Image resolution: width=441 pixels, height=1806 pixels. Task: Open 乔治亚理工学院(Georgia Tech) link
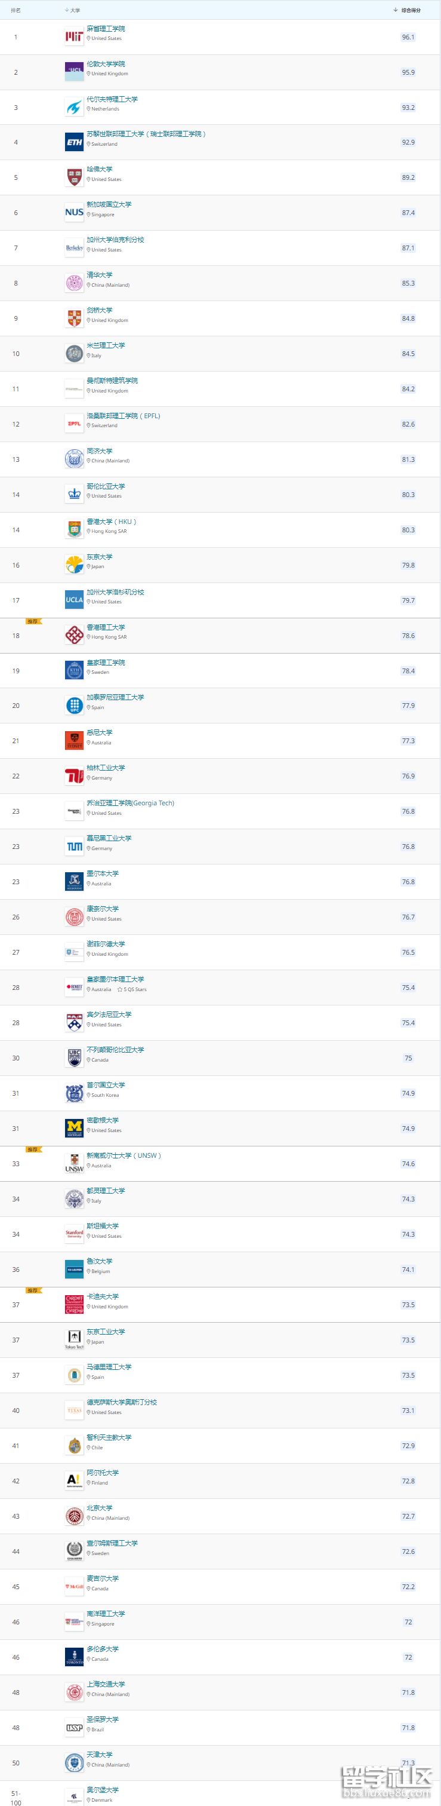[130, 803]
